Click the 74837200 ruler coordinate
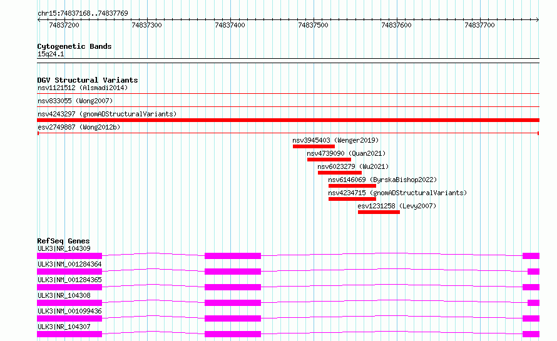 tap(64, 25)
